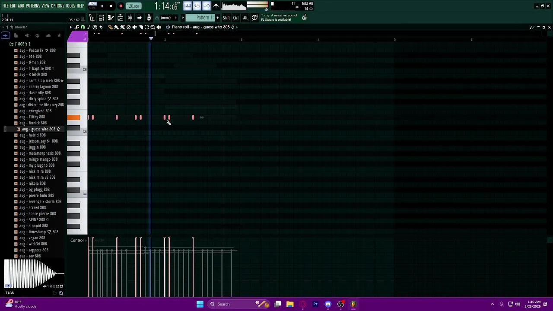Toggle the record button
This screenshot has width=553, height=311.
[x=121, y=6]
